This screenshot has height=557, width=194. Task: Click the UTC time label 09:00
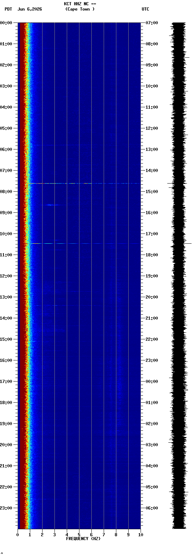152,65
